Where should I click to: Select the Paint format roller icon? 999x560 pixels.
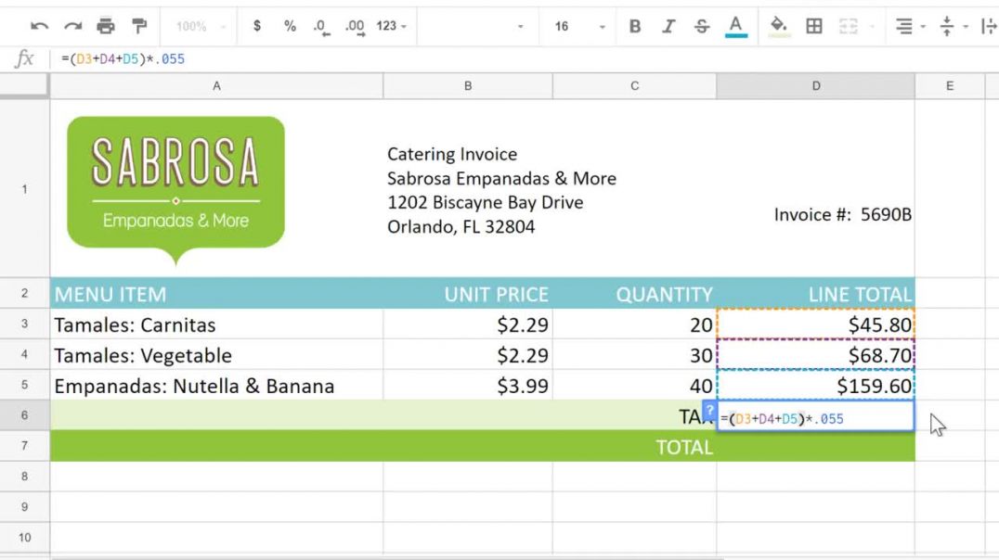[139, 26]
